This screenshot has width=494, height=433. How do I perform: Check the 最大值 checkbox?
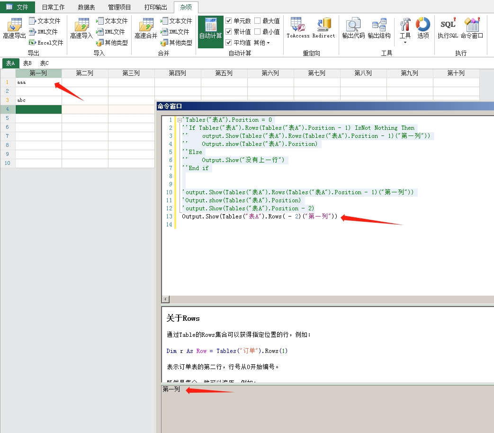tap(257, 21)
